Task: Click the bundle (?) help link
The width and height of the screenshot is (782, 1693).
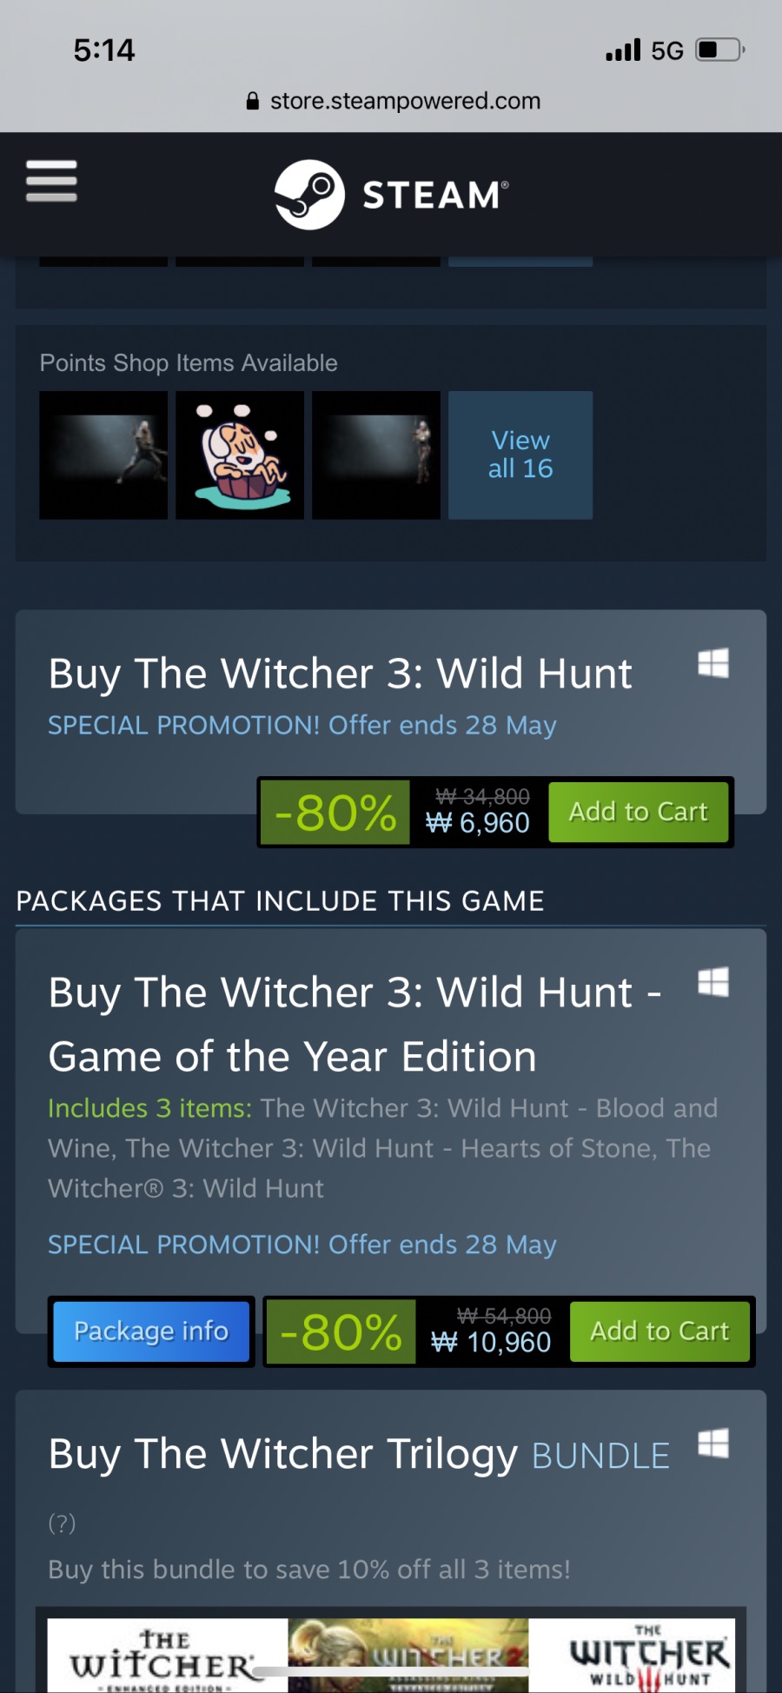Action: [x=62, y=1523]
